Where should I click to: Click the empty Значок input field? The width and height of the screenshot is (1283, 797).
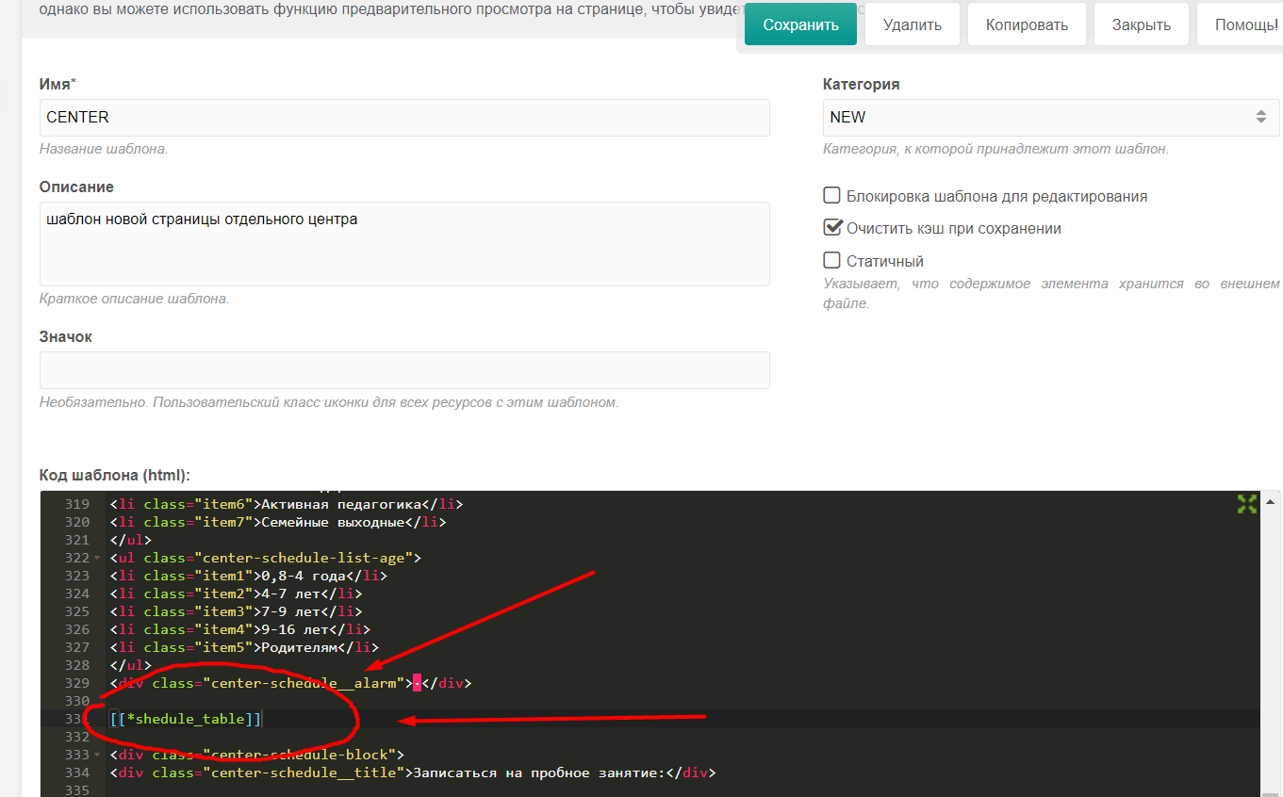click(404, 370)
